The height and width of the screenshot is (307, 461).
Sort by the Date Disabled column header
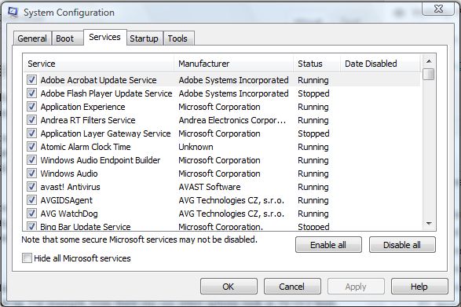click(380, 64)
